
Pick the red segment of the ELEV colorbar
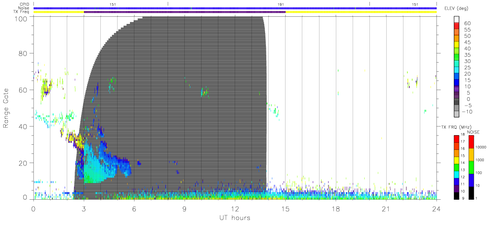click(457, 27)
